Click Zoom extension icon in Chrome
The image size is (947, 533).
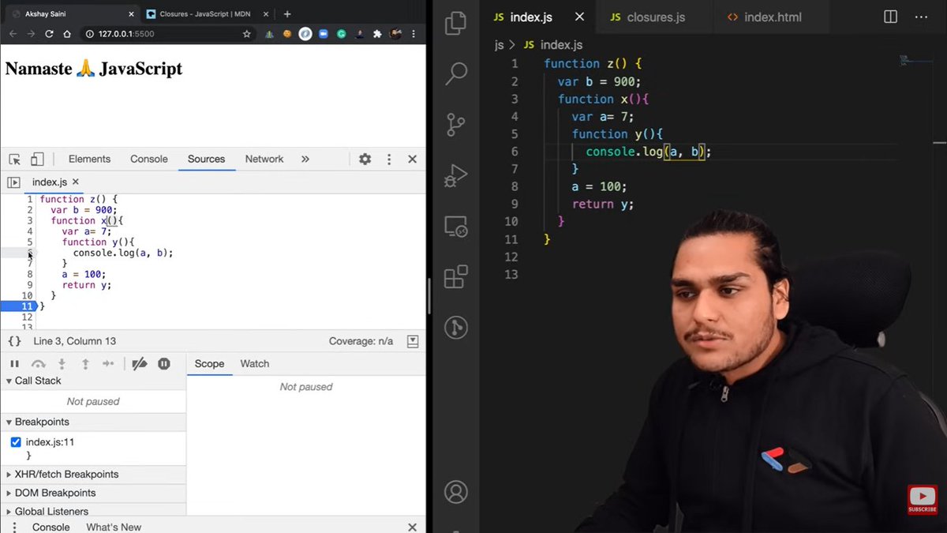point(324,34)
